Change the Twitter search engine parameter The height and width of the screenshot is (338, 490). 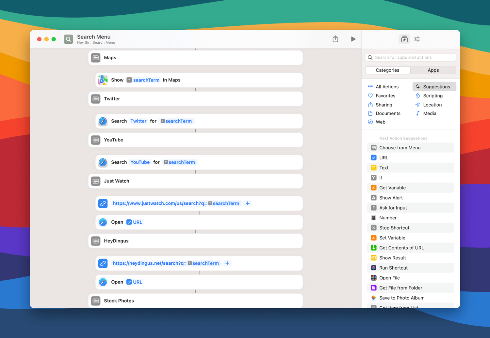pyautogui.click(x=138, y=121)
